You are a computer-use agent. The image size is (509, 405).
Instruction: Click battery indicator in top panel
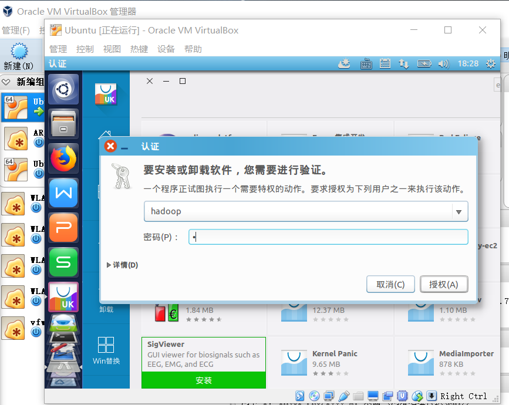pos(424,63)
